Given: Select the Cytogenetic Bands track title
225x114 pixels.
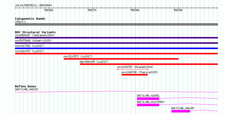Looking at the screenshot, I should 30,19.
